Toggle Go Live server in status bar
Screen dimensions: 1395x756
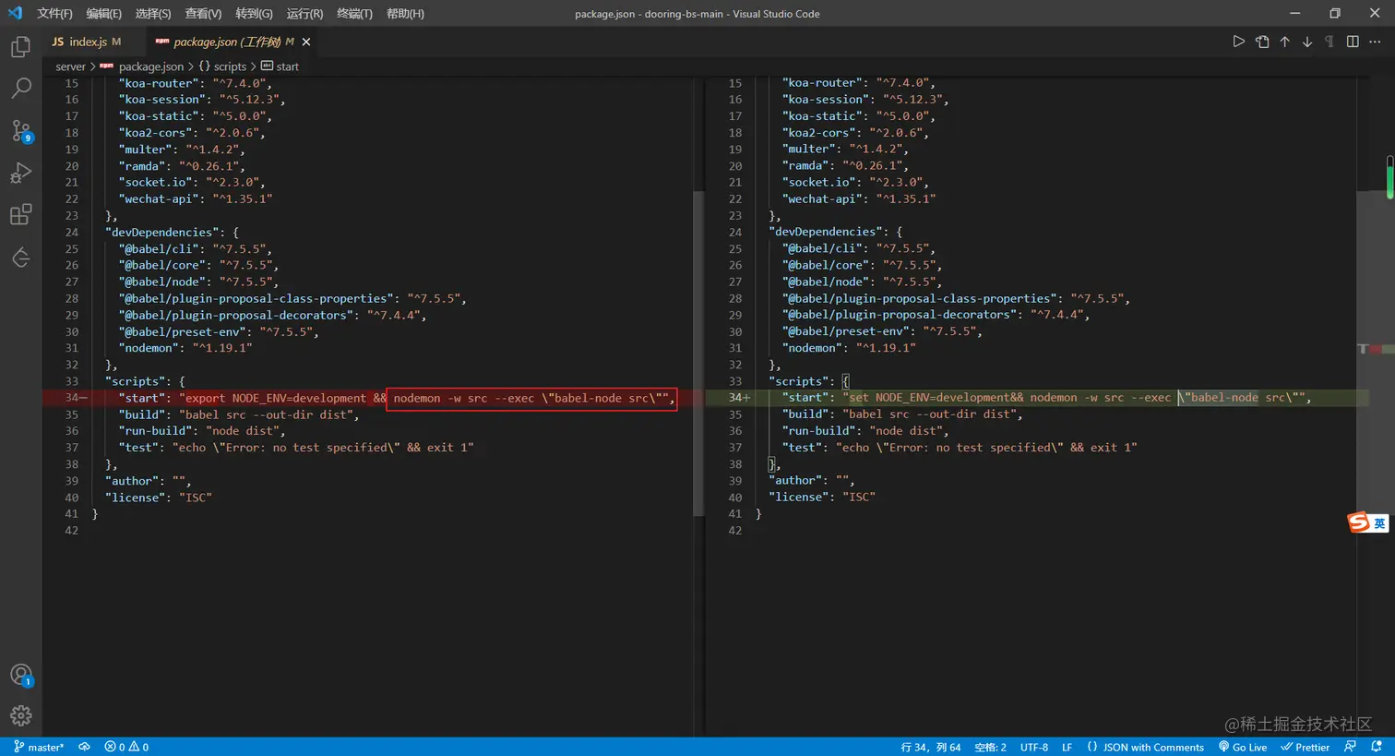[x=1243, y=747]
